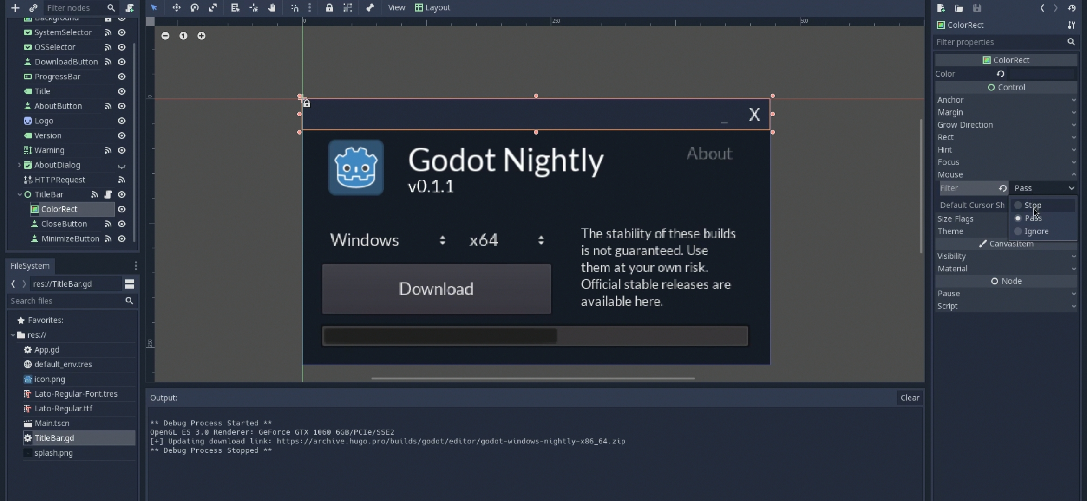This screenshot has height=501, width=1087.
Task: Open inspector object tools wrench icon
Action: point(1071,25)
